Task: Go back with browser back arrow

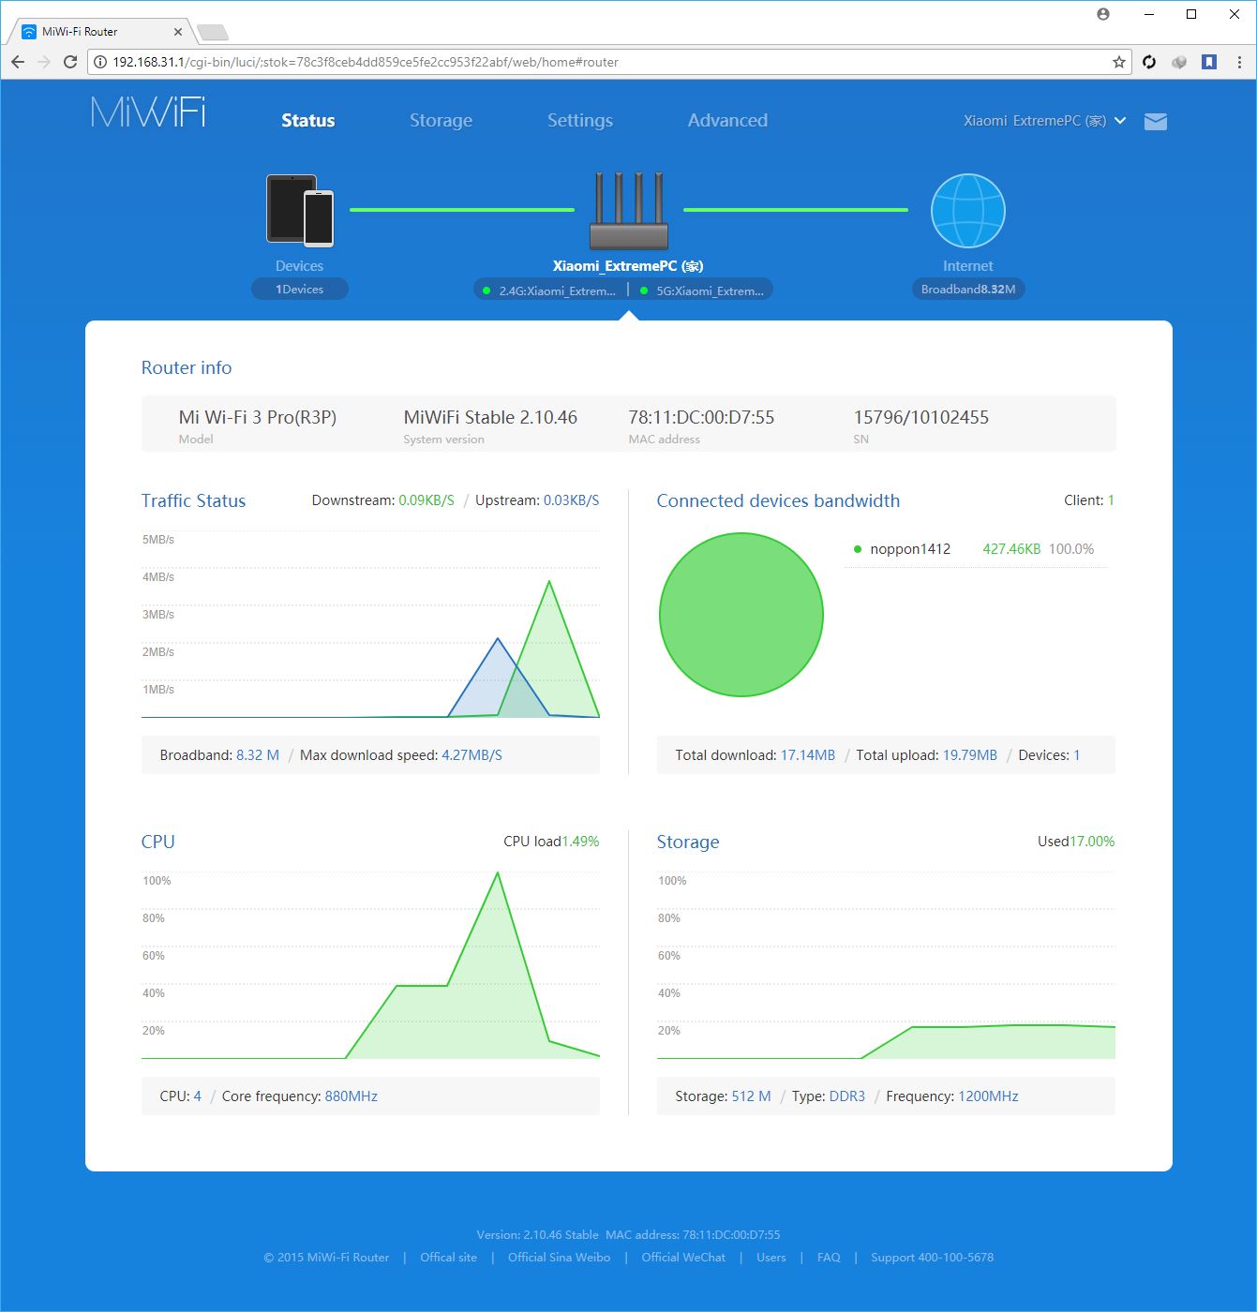Action: pos(18,62)
